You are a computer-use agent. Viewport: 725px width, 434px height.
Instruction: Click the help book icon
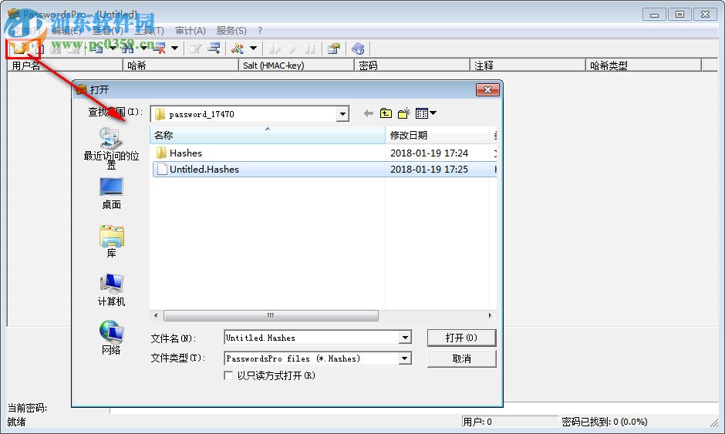pos(358,48)
